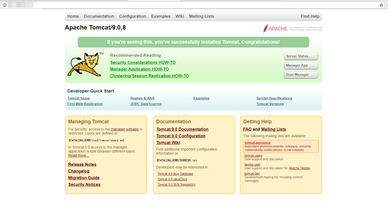Click the $CATALINA_HOME/RUNNING.txt path text

tap(177, 160)
